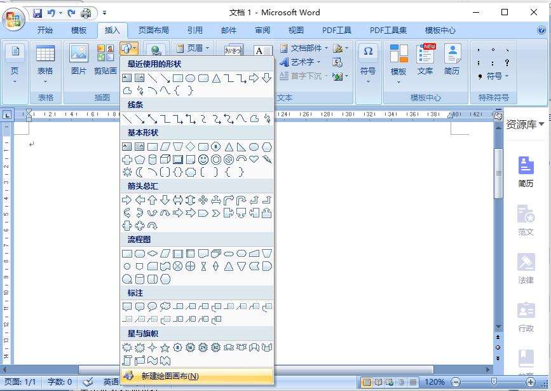Click the zoom in plus button
The image size is (551, 391).
pos(530,382)
